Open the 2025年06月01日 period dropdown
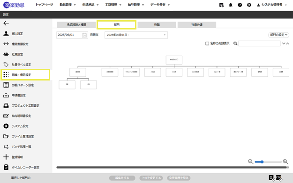The height and width of the screenshot is (183, 293). (136, 35)
